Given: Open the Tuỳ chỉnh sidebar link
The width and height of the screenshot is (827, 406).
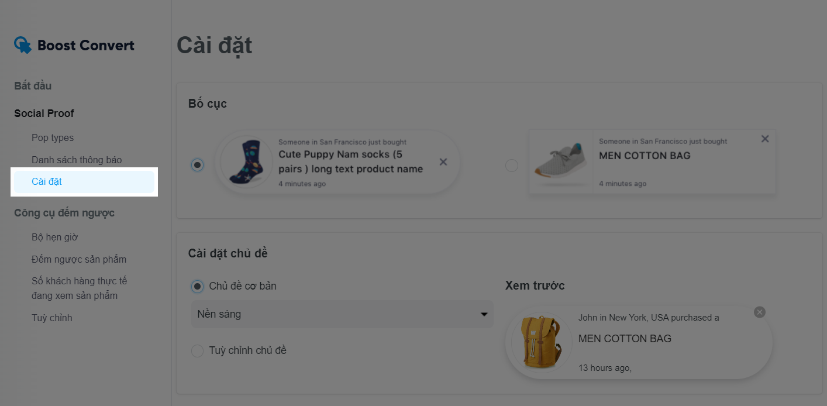Looking at the screenshot, I should pyautogui.click(x=52, y=318).
